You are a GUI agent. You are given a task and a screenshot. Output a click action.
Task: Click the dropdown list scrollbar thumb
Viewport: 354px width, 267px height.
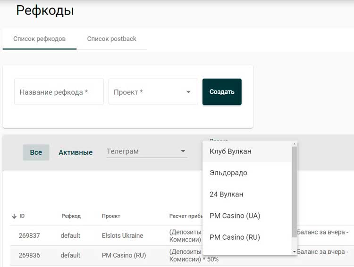click(295, 192)
